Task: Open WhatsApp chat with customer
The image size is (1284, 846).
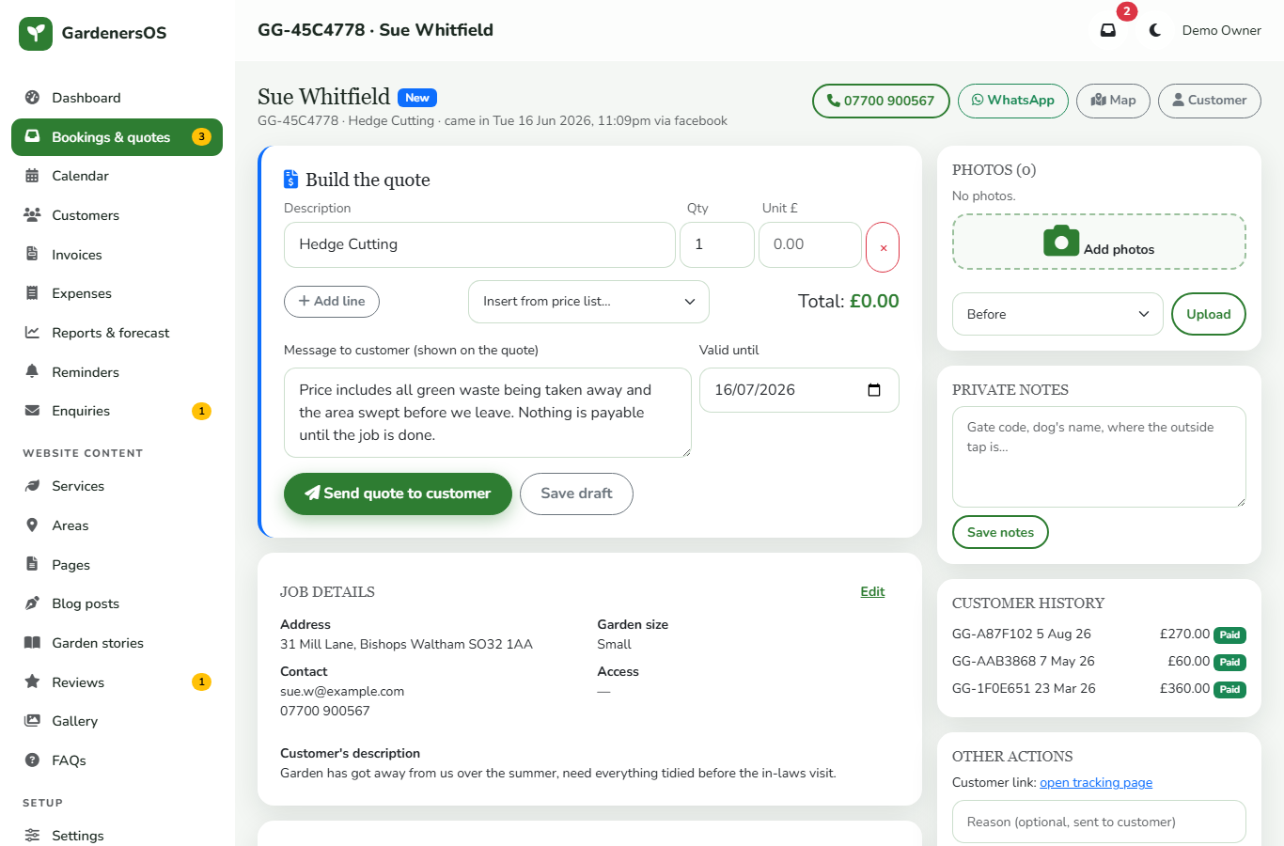Action: point(1012,101)
